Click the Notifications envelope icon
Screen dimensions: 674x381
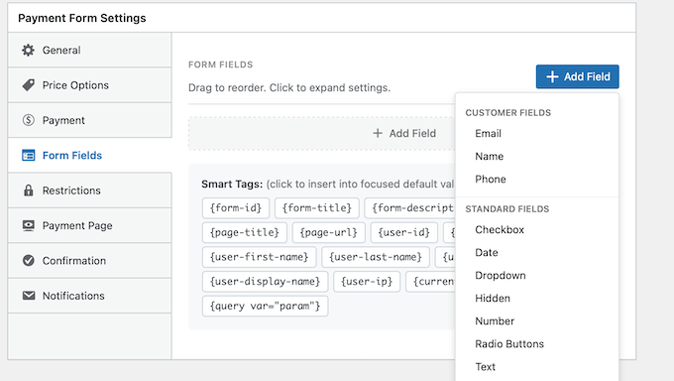coord(29,296)
